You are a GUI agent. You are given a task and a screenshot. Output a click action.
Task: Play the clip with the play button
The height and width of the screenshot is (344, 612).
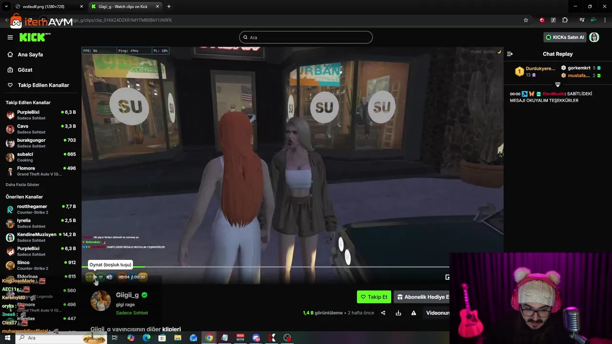(95, 277)
